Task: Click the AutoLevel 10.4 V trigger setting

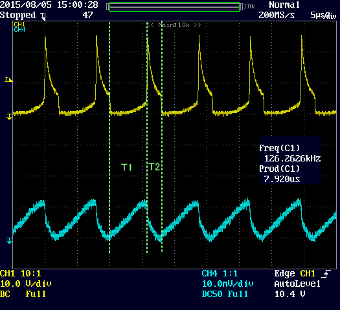Action: point(297,289)
